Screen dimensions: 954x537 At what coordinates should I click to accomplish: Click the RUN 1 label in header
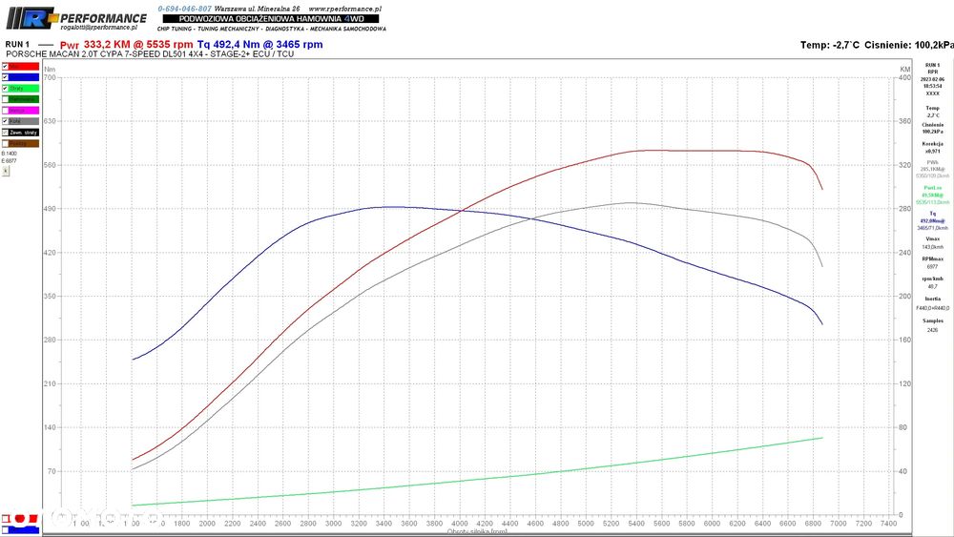17,45
